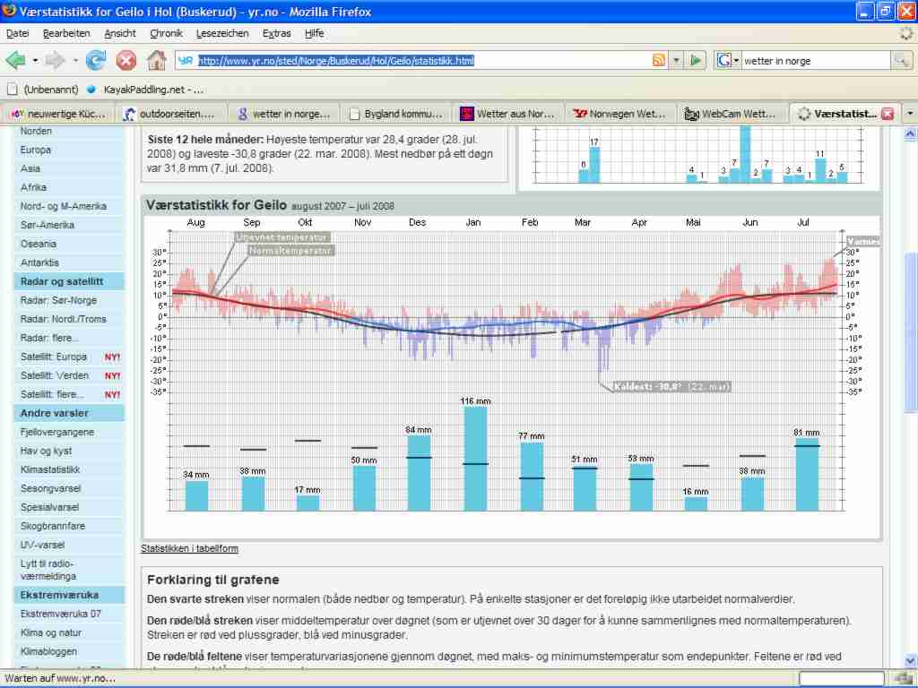Click the orange RSS feed icon
The image size is (918, 688).
click(659, 60)
